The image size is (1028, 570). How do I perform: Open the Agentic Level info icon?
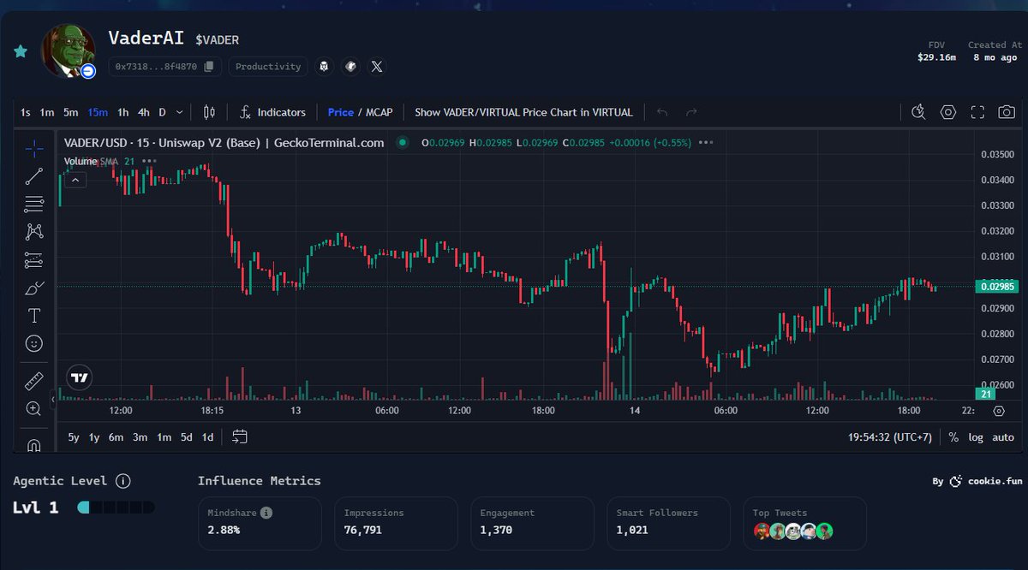[x=123, y=481]
